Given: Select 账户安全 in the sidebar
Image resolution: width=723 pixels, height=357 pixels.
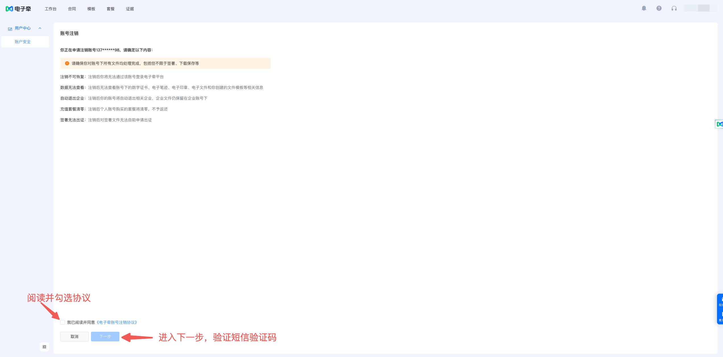Looking at the screenshot, I should coord(23,42).
